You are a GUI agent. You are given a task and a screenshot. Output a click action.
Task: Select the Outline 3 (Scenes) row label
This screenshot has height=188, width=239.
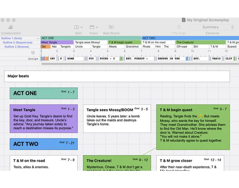click(x=18, y=47)
